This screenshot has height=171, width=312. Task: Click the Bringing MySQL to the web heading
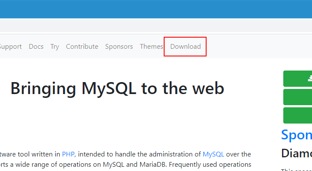click(117, 88)
